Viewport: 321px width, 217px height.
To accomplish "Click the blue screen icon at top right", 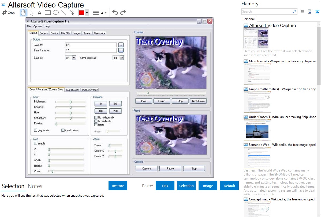I will (317, 12).
